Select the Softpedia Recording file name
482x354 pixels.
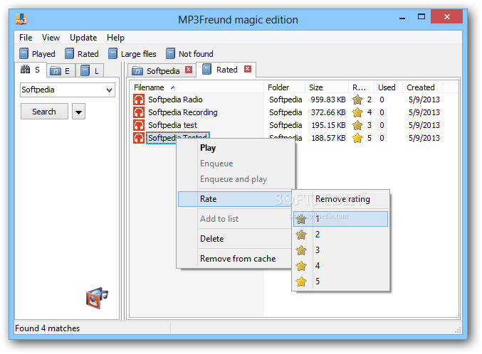tap(183, 112)
